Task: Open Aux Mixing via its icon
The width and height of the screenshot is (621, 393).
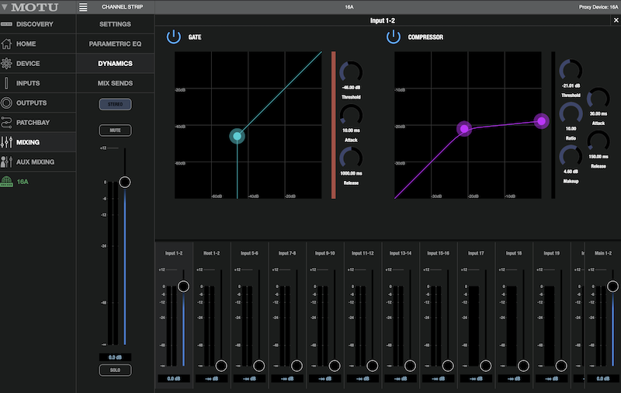Action: pyautogui.click(x=7, y=162)
